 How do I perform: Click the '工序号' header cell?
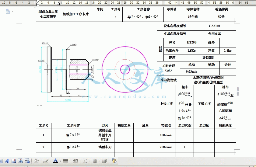[x=116, y=9]
